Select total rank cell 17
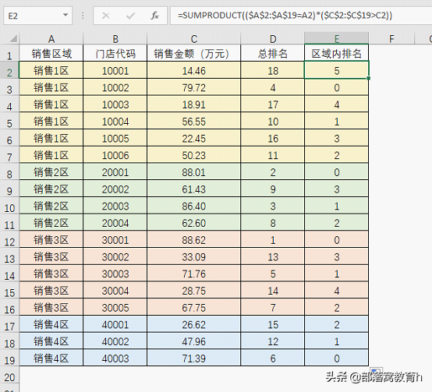Image resolution: width=432 pixels, height=392 pixels. click(273, 104)
